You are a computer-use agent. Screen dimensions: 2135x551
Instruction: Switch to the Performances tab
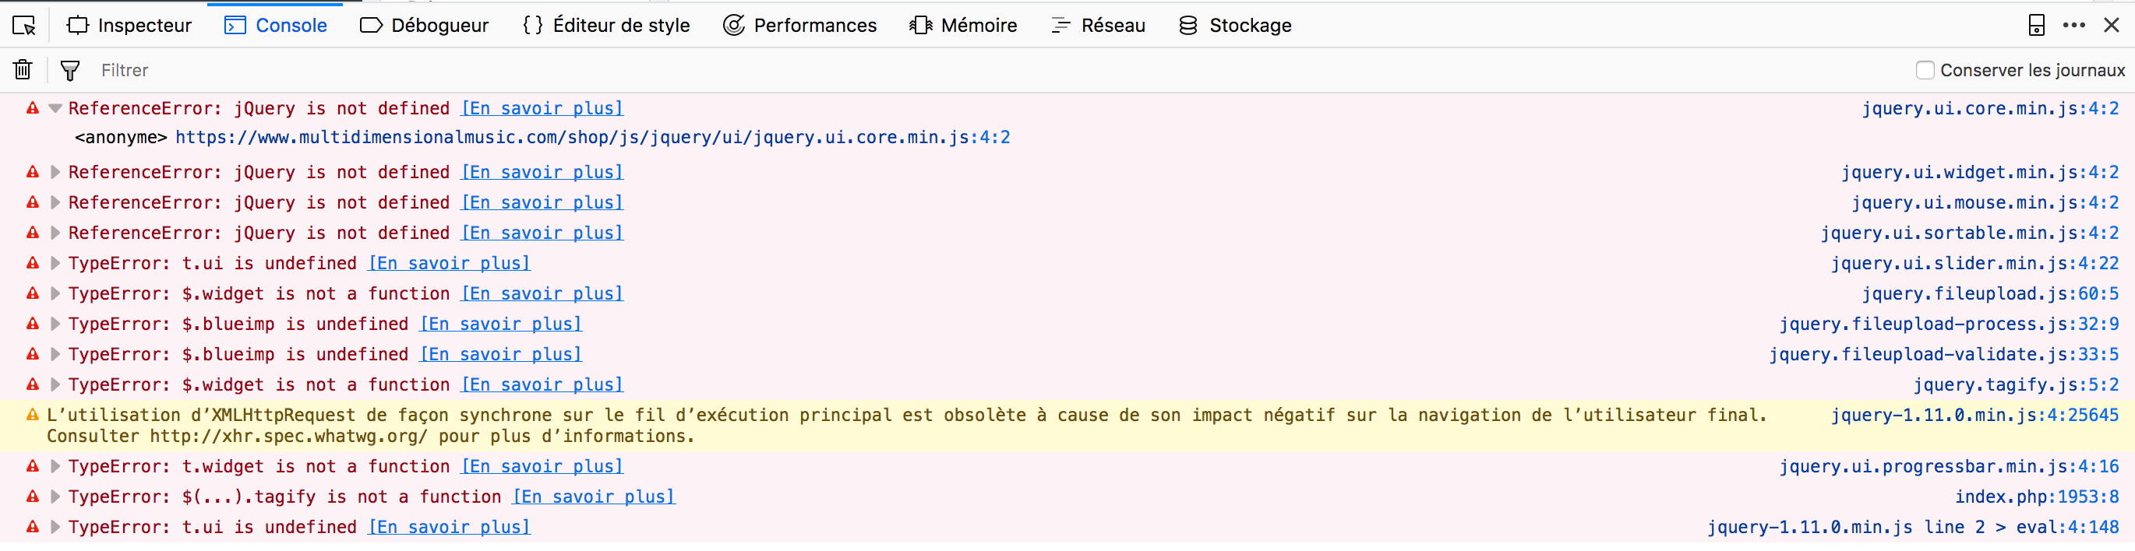click(799, 26)
